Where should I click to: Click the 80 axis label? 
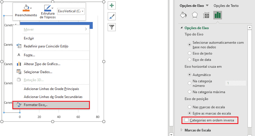click(x=98, y=117)
